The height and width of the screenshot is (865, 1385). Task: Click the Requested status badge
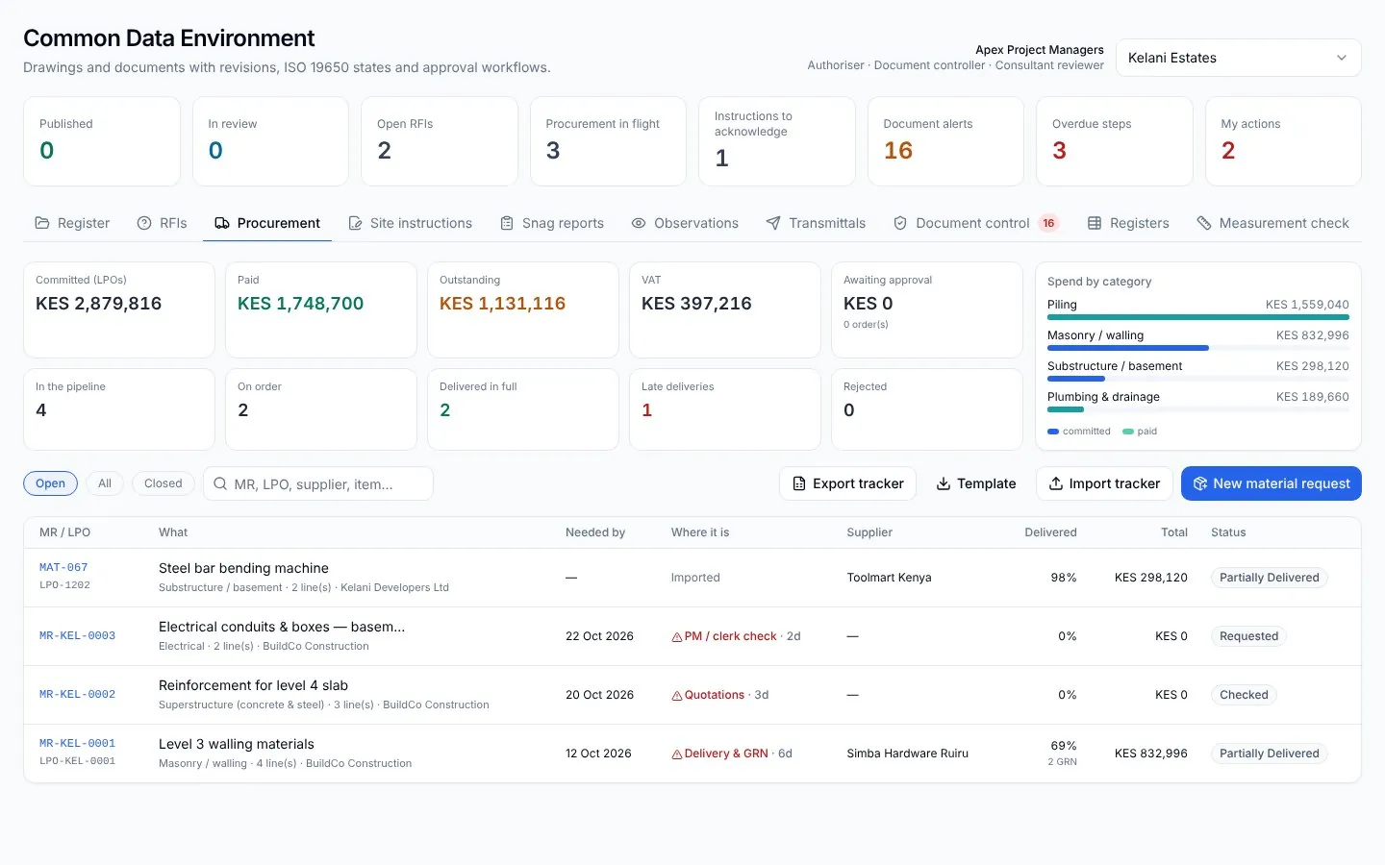tap(1248, 636)
